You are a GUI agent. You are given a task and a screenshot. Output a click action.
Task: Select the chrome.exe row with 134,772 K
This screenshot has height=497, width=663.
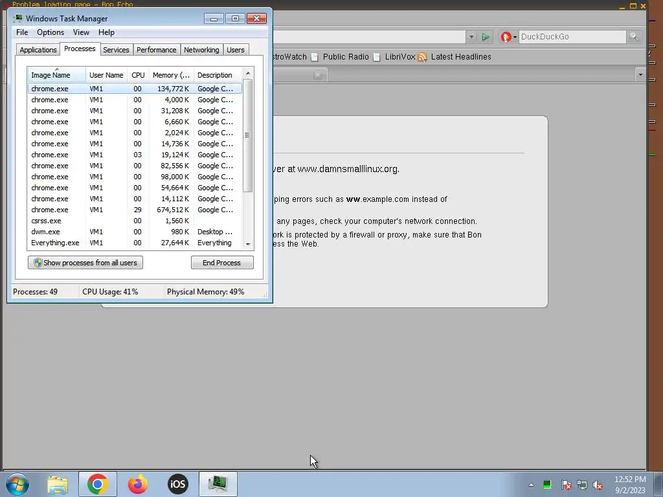pos(135,89)
